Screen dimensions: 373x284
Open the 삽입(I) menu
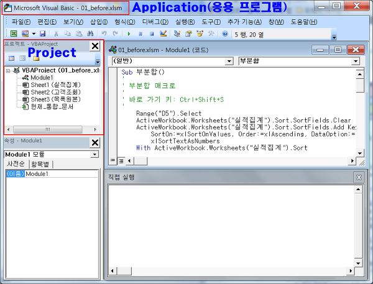[99, 22]
